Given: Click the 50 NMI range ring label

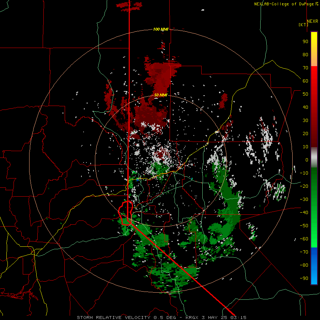Looking at the screenshot, I should click(x=161, y=95).
